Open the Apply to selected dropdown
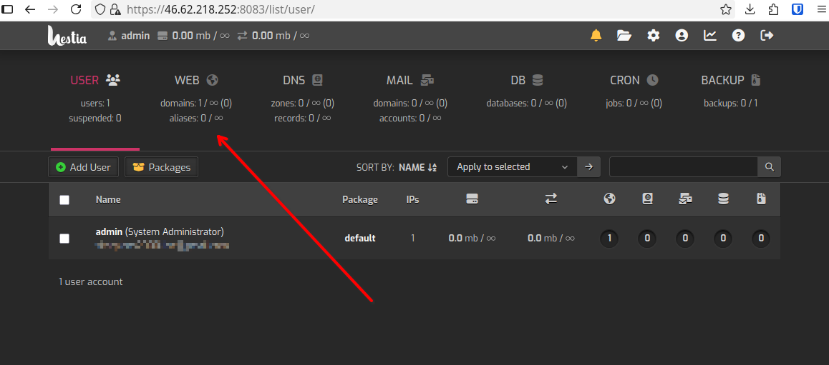829x365 pixels. point(512,167)
